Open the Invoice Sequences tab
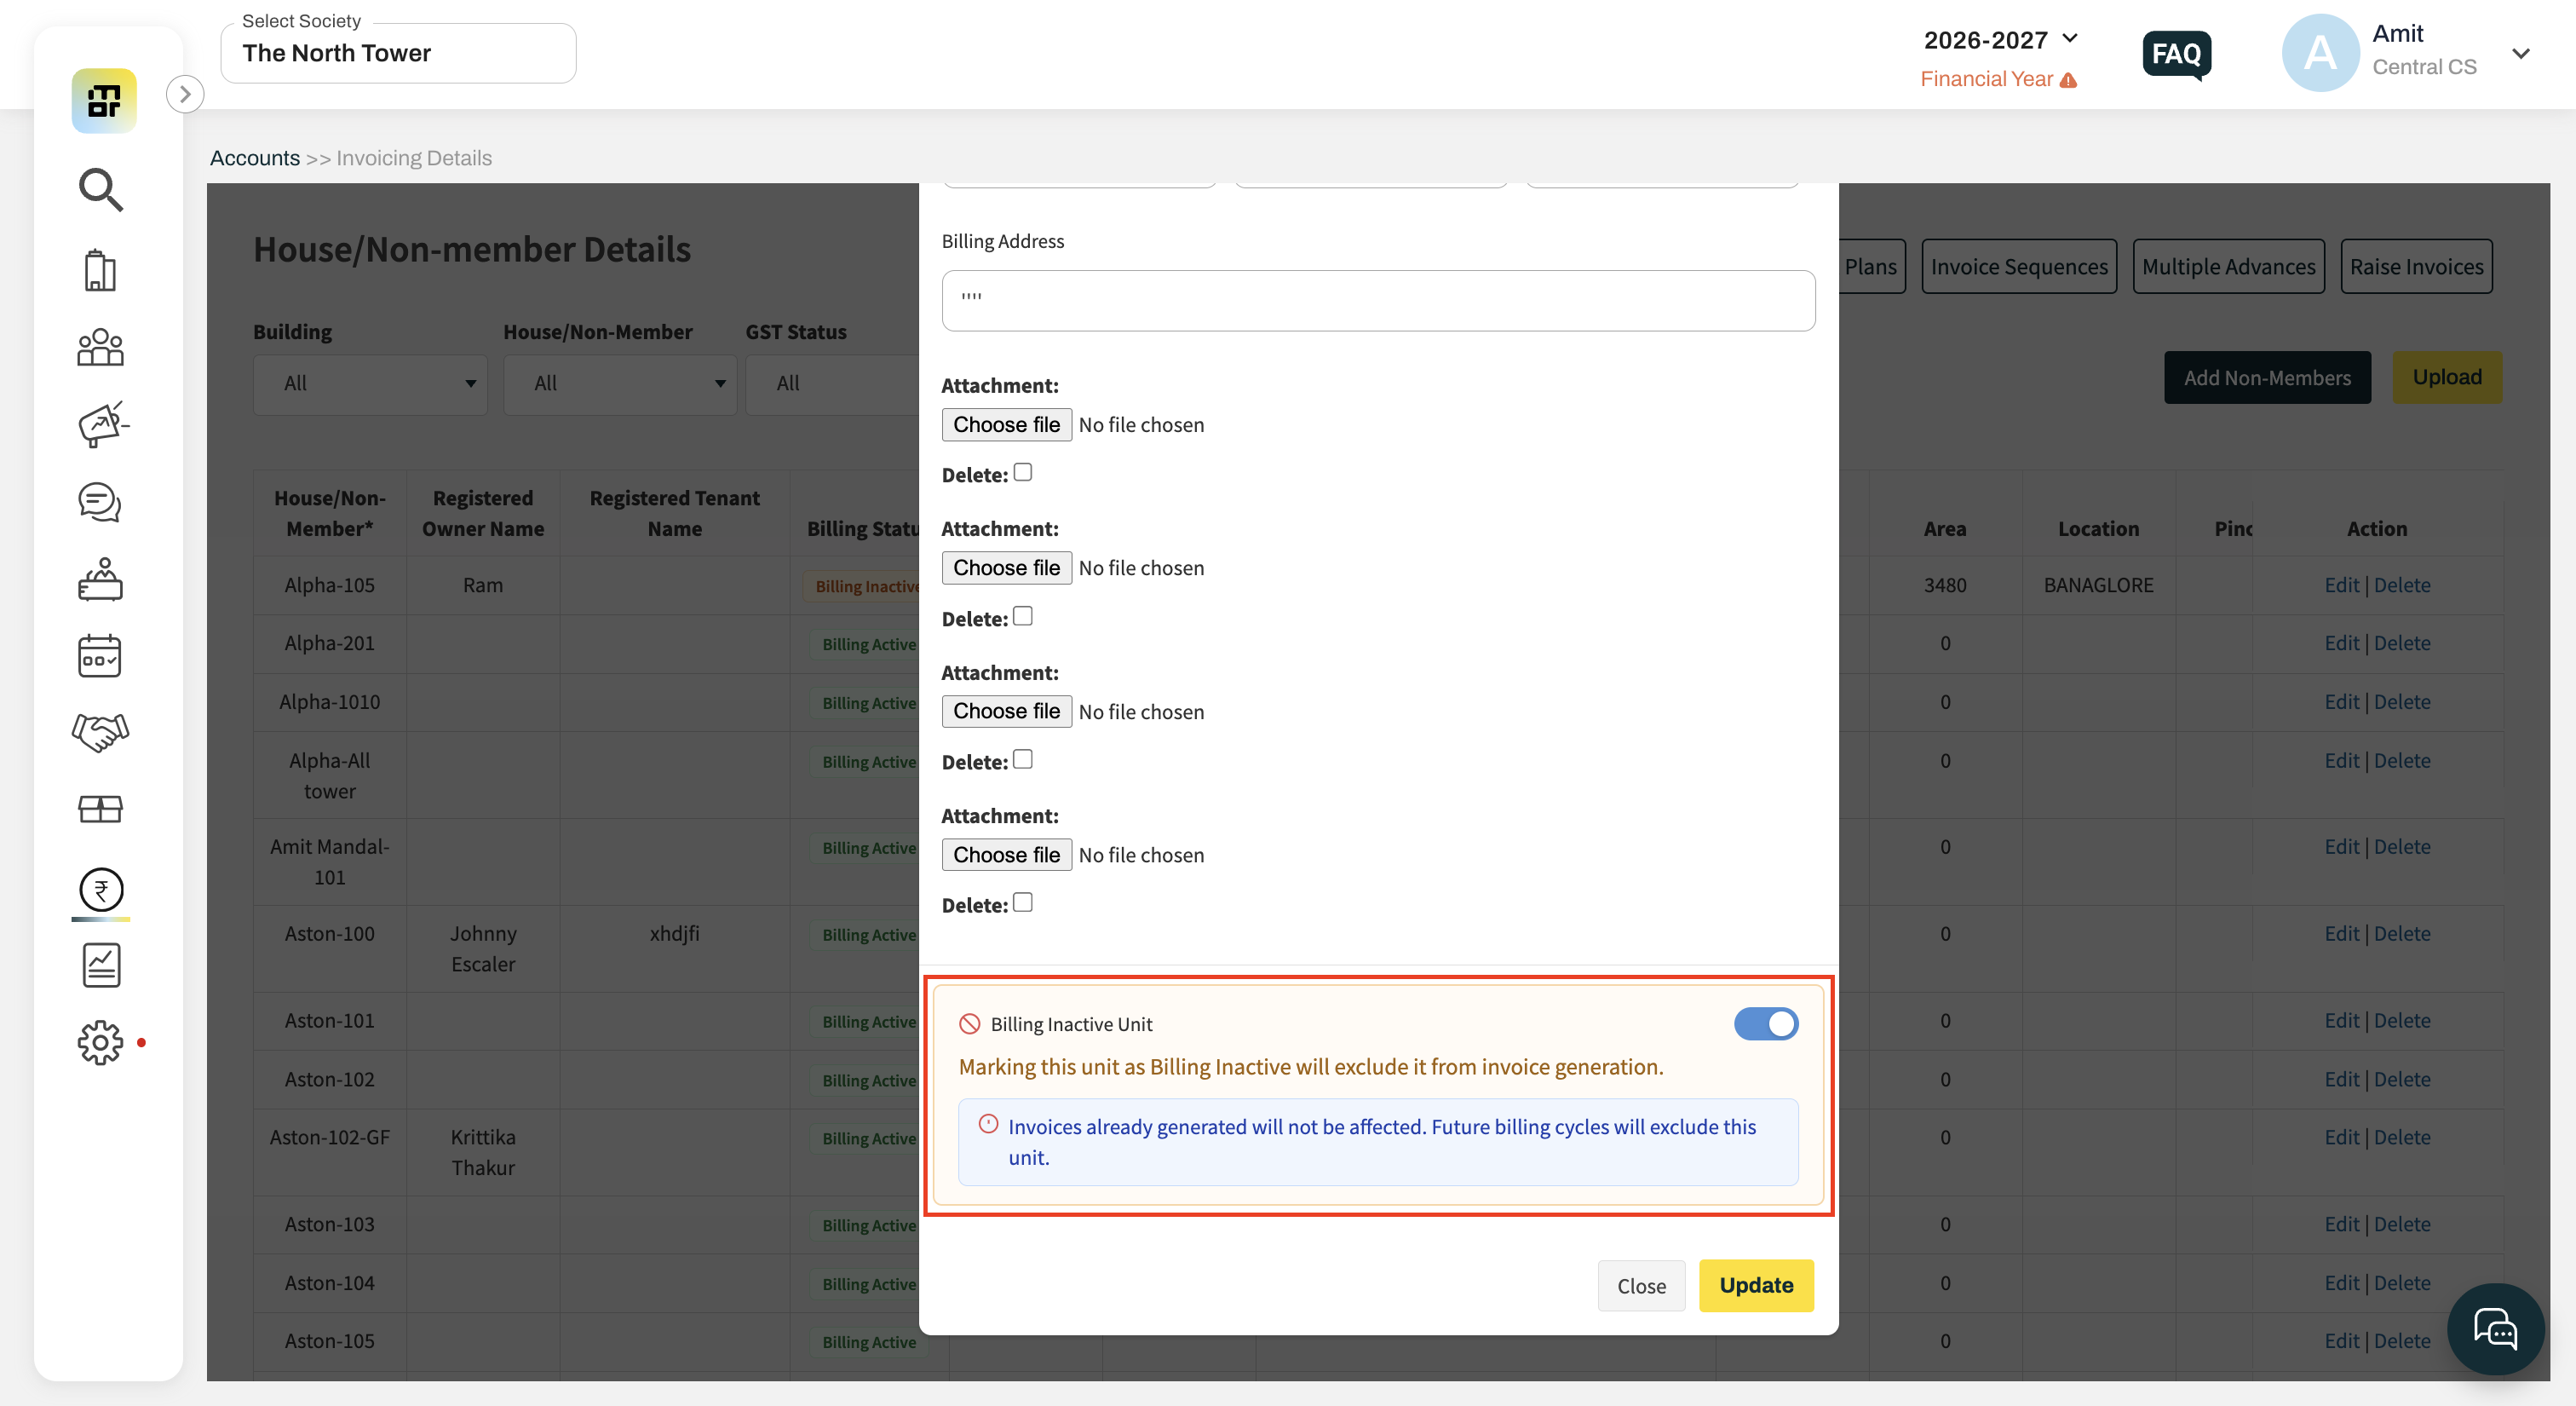 (x=2019, y=266)
